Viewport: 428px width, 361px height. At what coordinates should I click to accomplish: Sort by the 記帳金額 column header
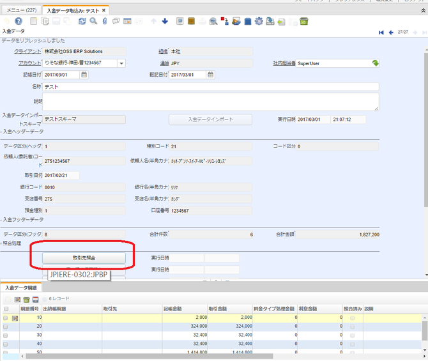(x=172, y=309)
